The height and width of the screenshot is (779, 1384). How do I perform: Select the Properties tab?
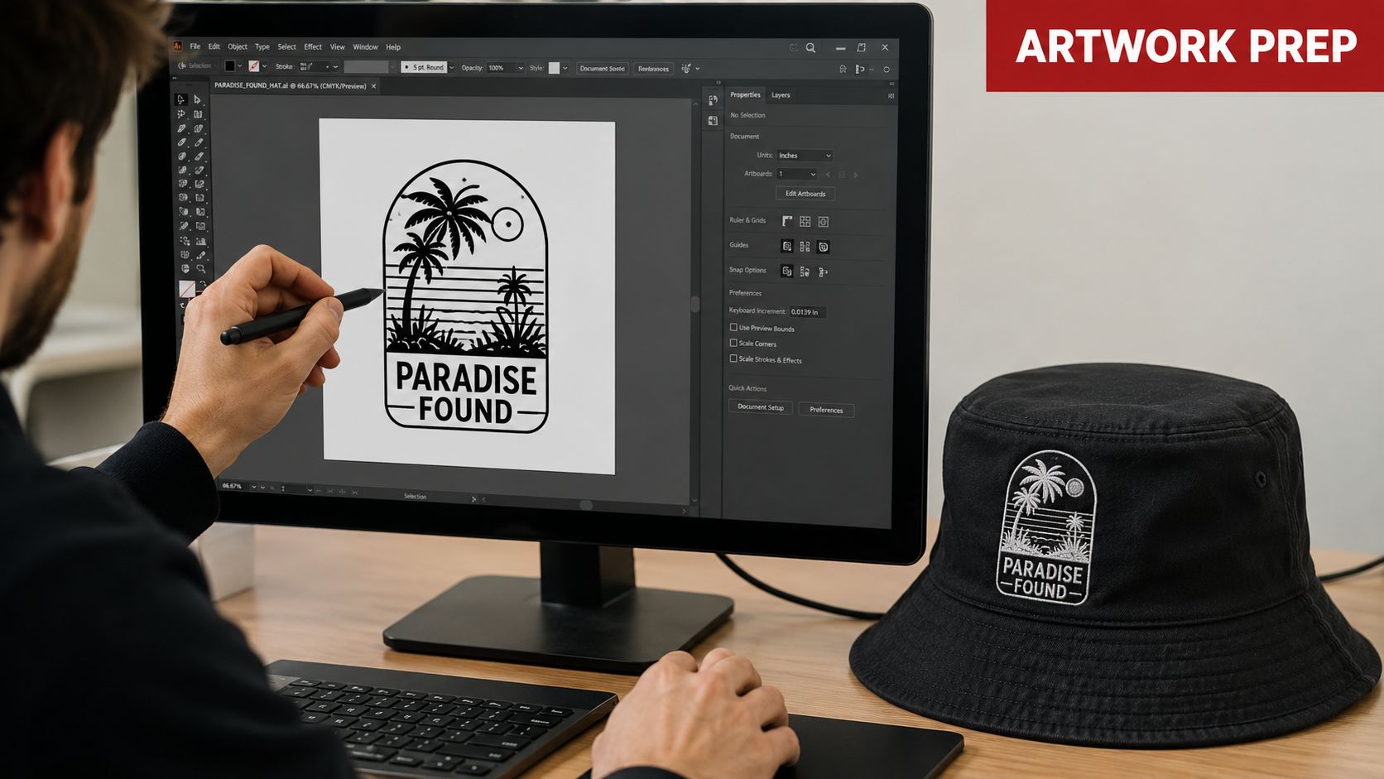[x=745, y=95]
